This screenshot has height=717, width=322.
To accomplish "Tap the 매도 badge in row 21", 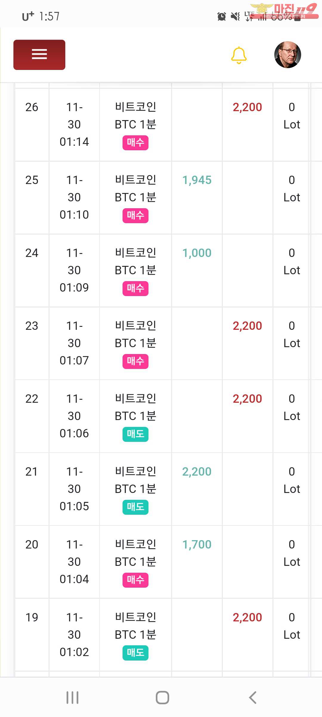I will [x=135, y=507].
